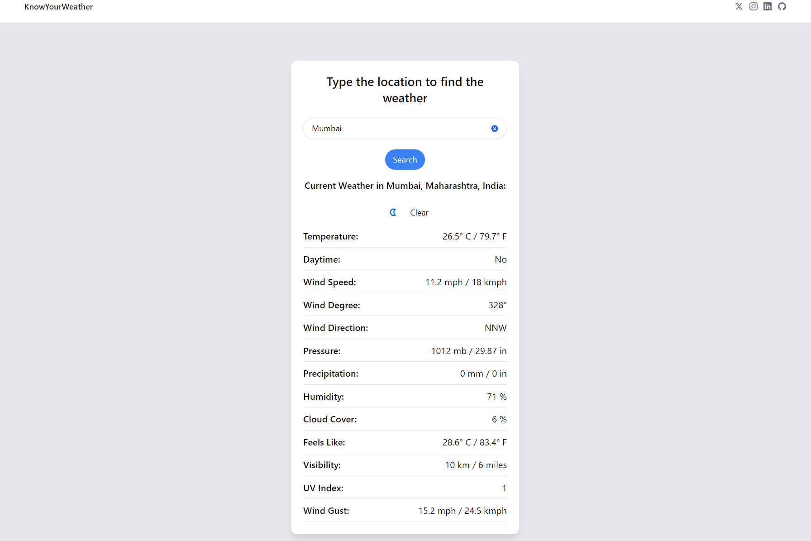Viewport: 811px width, 541px height.
Task: Click the Wind Direction value NNW
Action: tap(496, 328)
